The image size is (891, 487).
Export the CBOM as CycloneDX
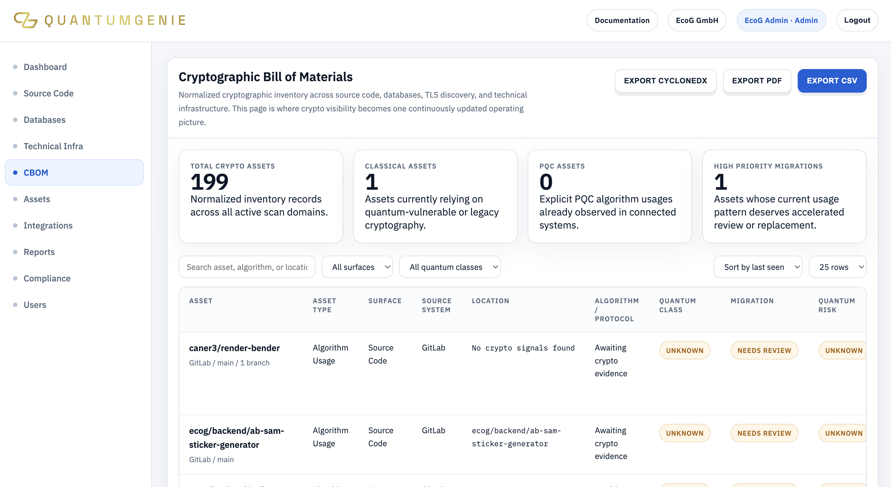click(665, 81)
